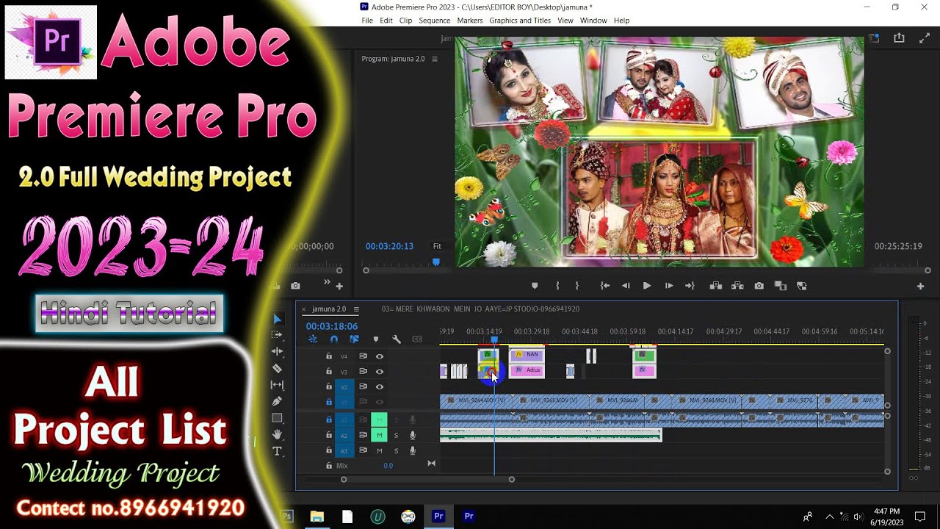Click Toggle Proxies icon in Program monitor
The width and height of the screenshot is (940, 529).
[801, 286]
